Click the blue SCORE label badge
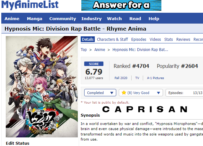 [94, 64]
